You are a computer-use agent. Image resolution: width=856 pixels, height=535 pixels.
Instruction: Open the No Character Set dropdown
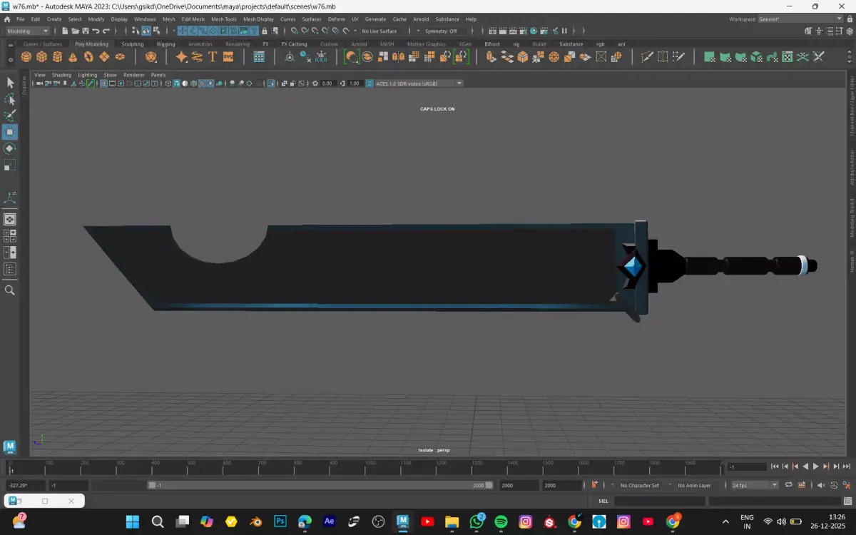639,485
